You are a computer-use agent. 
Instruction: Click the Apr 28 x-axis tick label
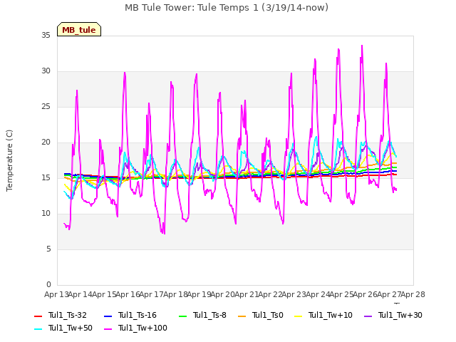(x=413, y=294)
